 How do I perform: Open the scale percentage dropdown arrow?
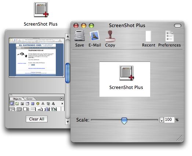(x=162, y=120)
